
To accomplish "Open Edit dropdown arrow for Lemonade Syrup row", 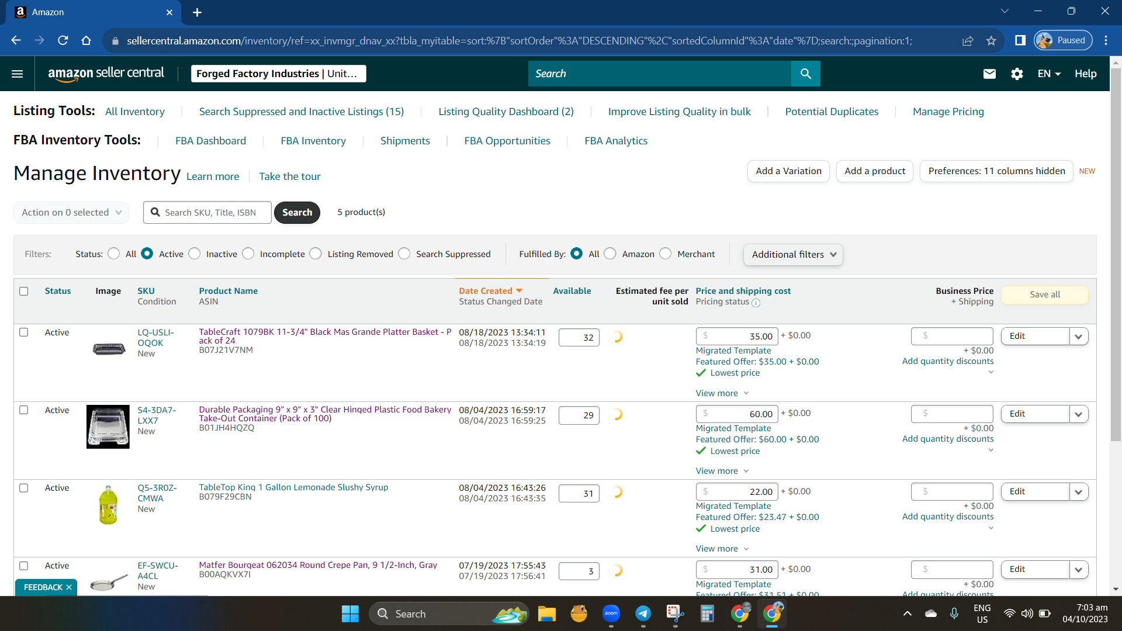I will coord(1079,492).
